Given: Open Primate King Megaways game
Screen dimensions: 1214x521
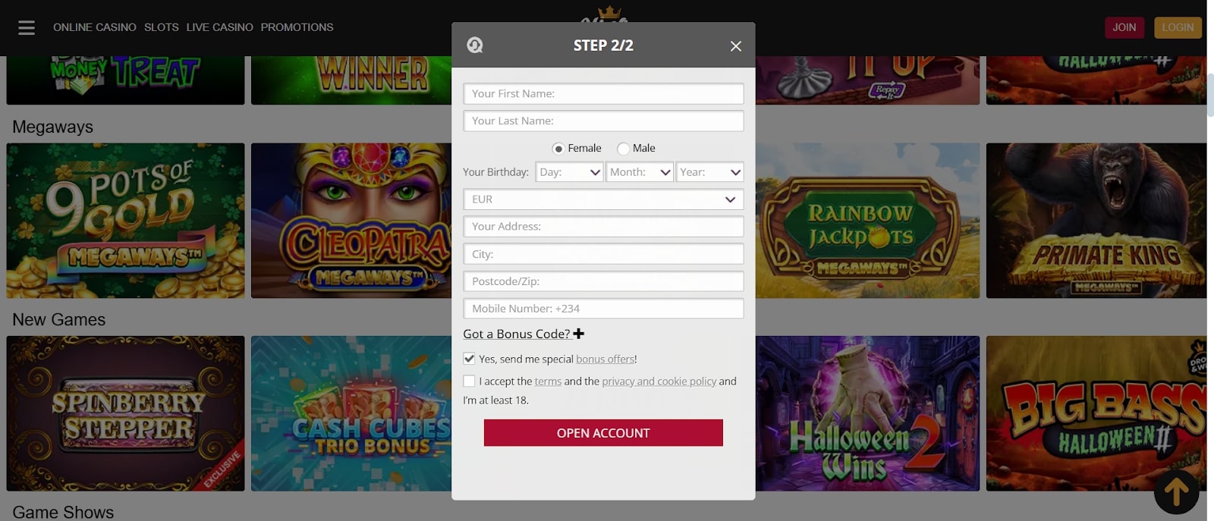Looking at the screenshot, I should pos(1096,221).
